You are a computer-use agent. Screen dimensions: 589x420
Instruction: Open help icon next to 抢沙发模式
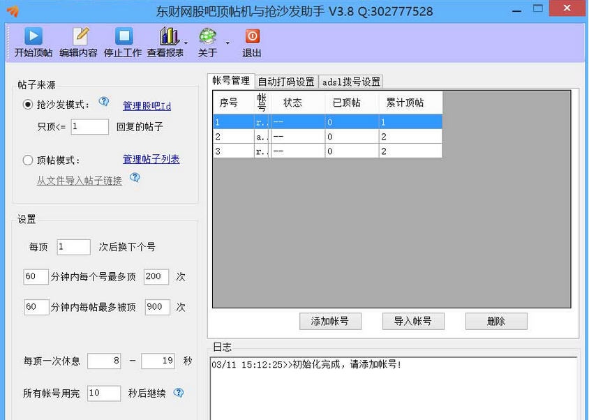[x=104, y=101]
